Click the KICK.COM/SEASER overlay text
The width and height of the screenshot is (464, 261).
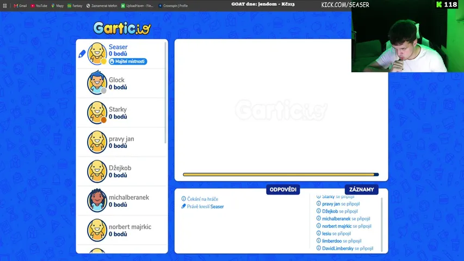[345, 5]
